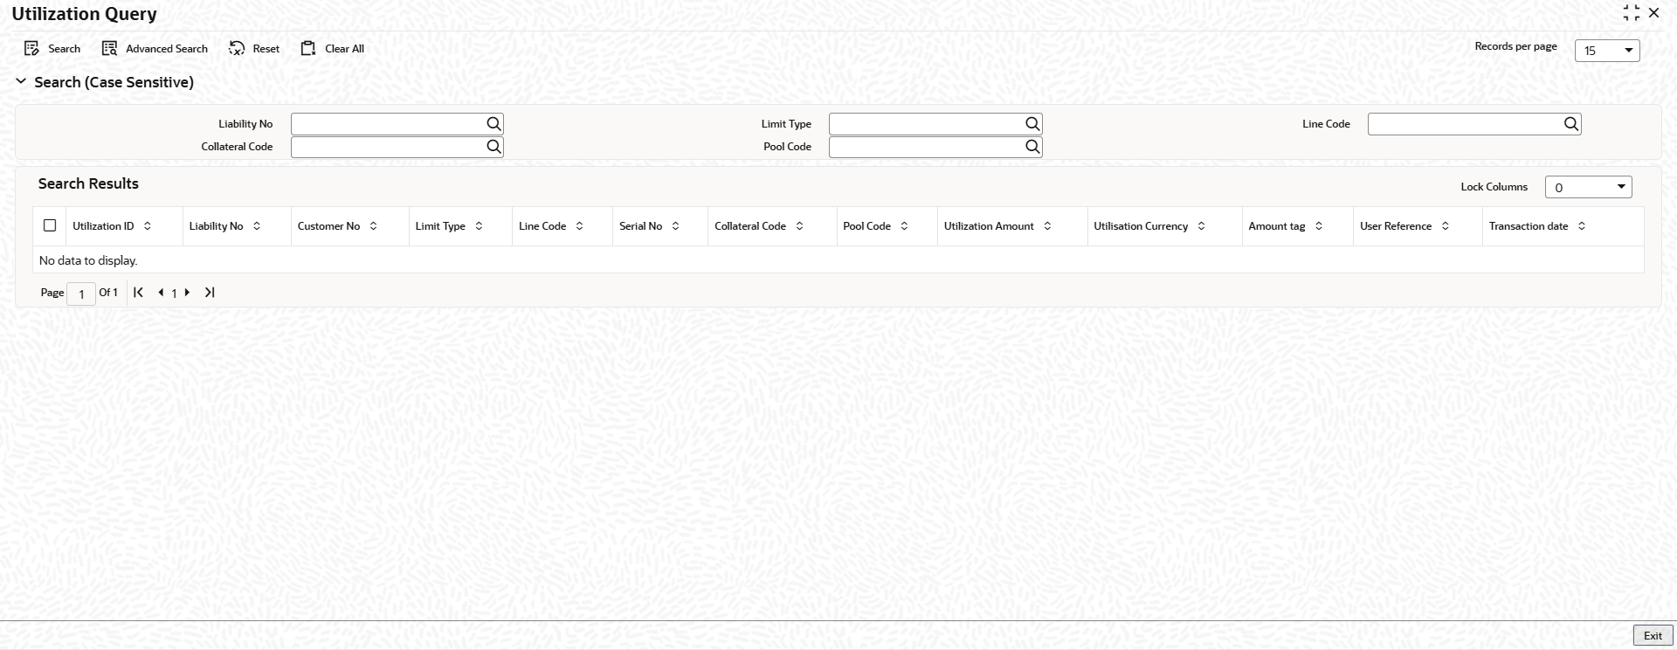
Task: Sort by the Transaction date column arrows
Action: [1582, 226]
